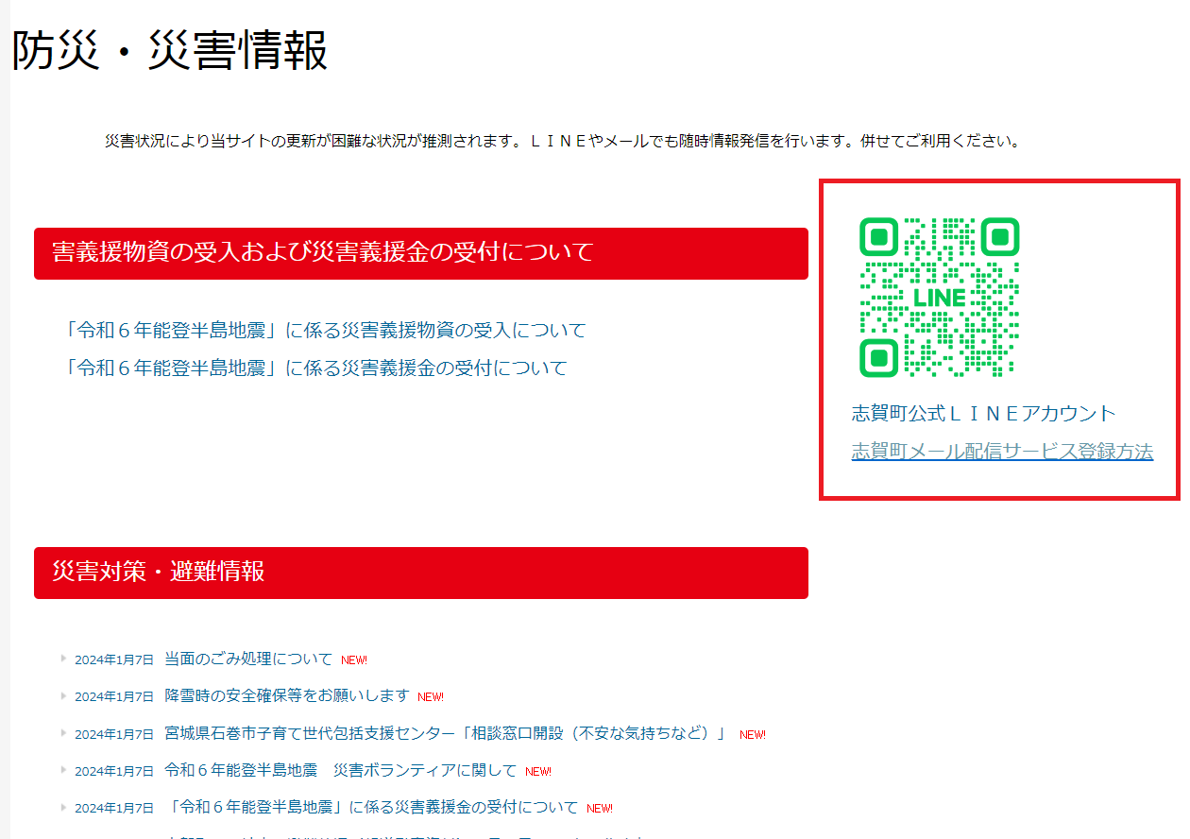Click the 防災・災害情報 page title
Screen dimensions: 1190x839
click(170, 51)
